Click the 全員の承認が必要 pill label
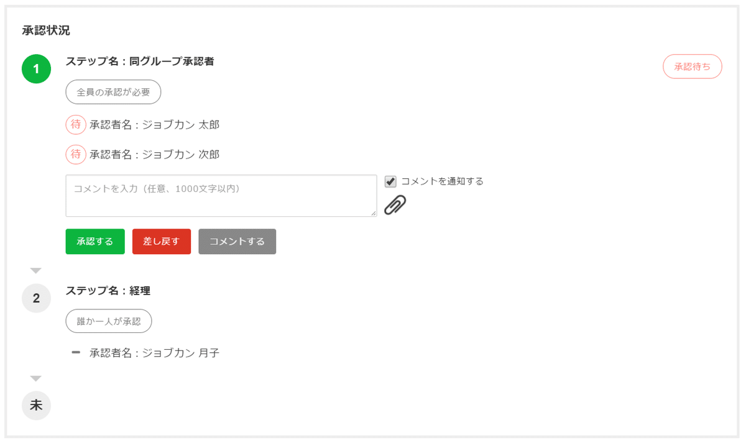Screen dimensions: 746x443 113,92
